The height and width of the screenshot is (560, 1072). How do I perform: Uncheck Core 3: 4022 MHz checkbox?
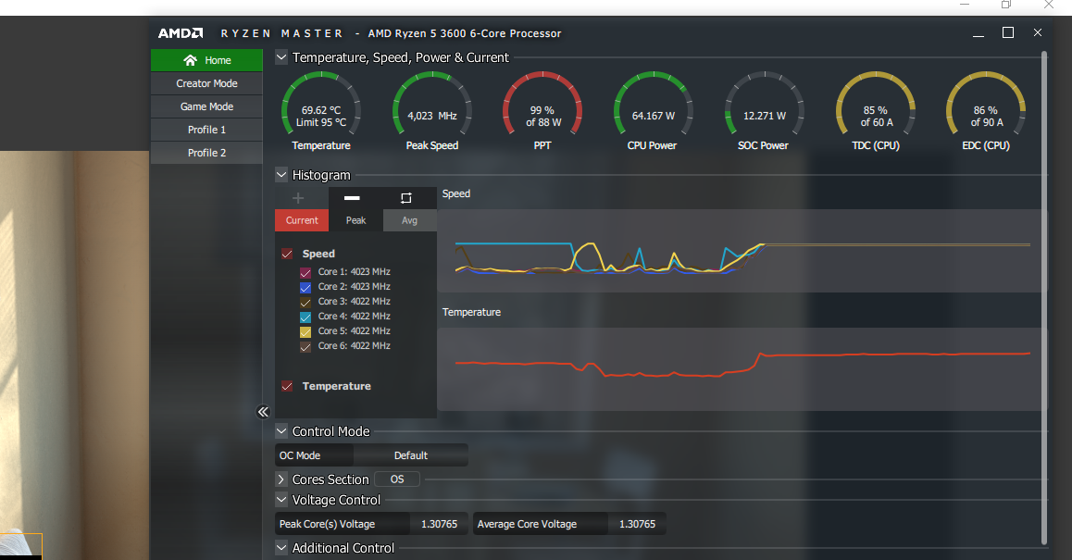pyautogui.click(x=305, y=302)
